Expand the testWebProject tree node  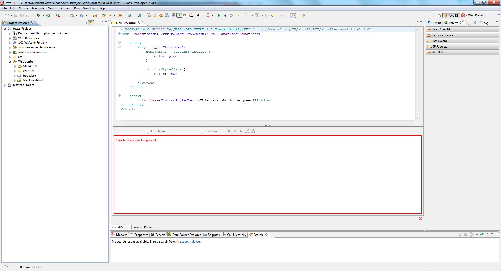pos(5,85)
